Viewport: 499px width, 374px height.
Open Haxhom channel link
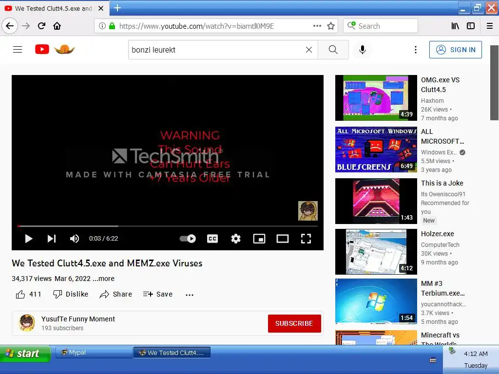tap(432, 100)
